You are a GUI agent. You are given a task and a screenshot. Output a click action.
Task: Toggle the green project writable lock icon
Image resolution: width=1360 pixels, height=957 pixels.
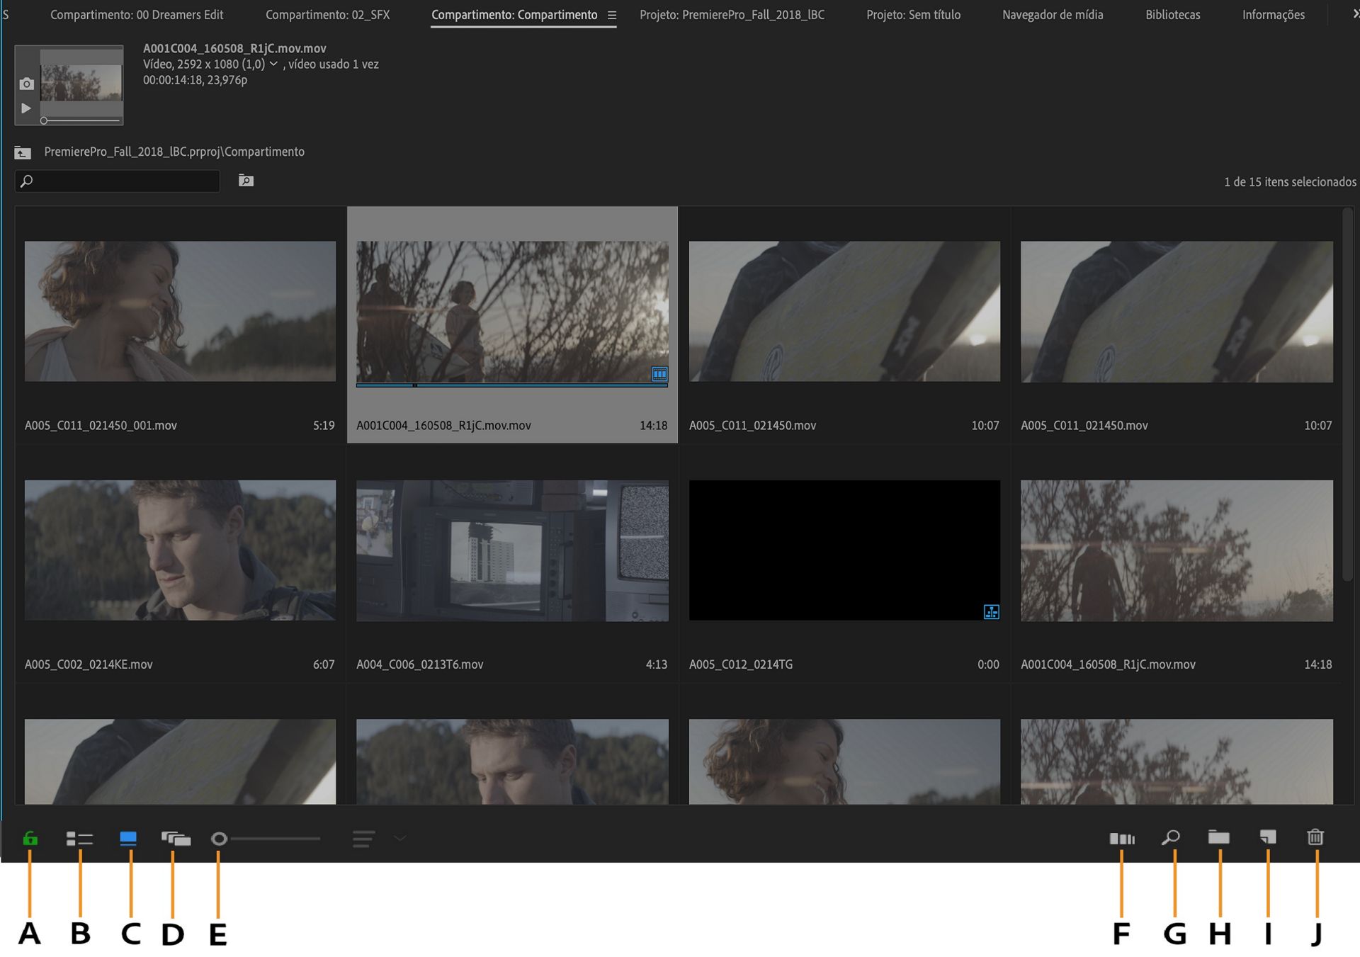pos(30,839)
